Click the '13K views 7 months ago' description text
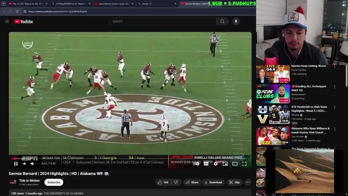Screen dimensions: 348x196 click(27, 194)
